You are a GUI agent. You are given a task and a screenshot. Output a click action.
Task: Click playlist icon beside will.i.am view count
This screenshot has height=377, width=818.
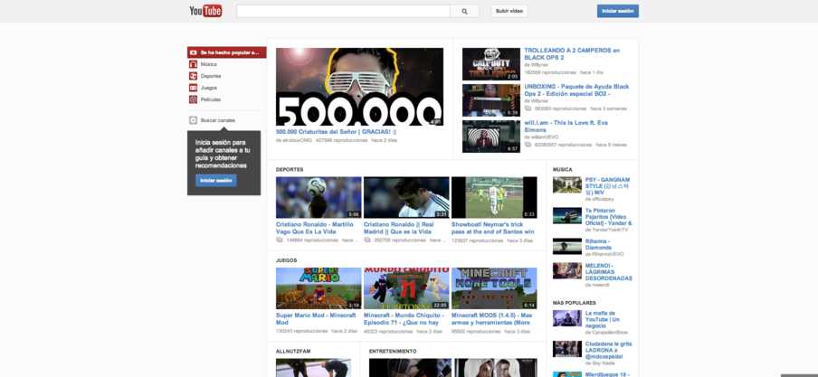click(x=528, y=145)
